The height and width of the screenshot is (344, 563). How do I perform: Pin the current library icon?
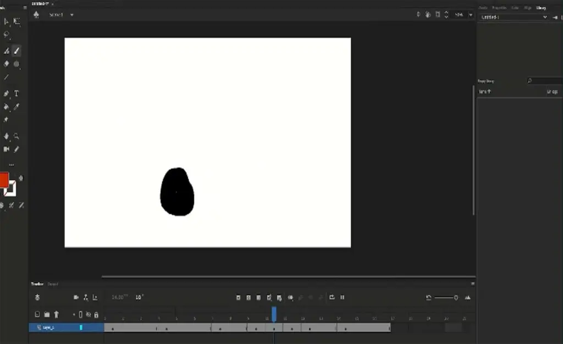(555, 17)
